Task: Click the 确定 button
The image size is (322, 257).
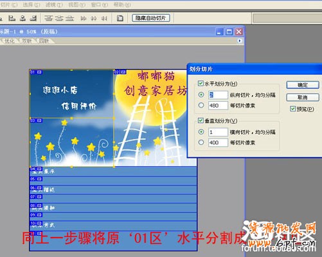Action: tap(303, 85)
